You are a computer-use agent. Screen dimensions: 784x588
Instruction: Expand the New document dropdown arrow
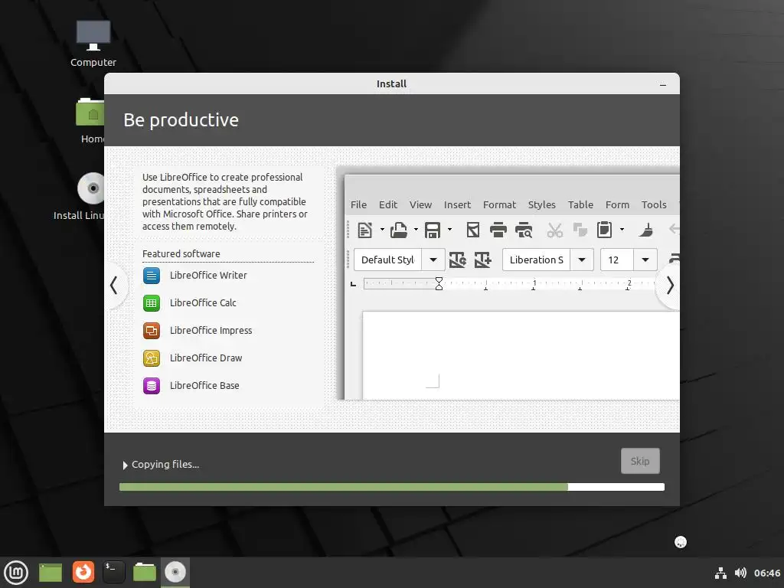click(382, 230)
